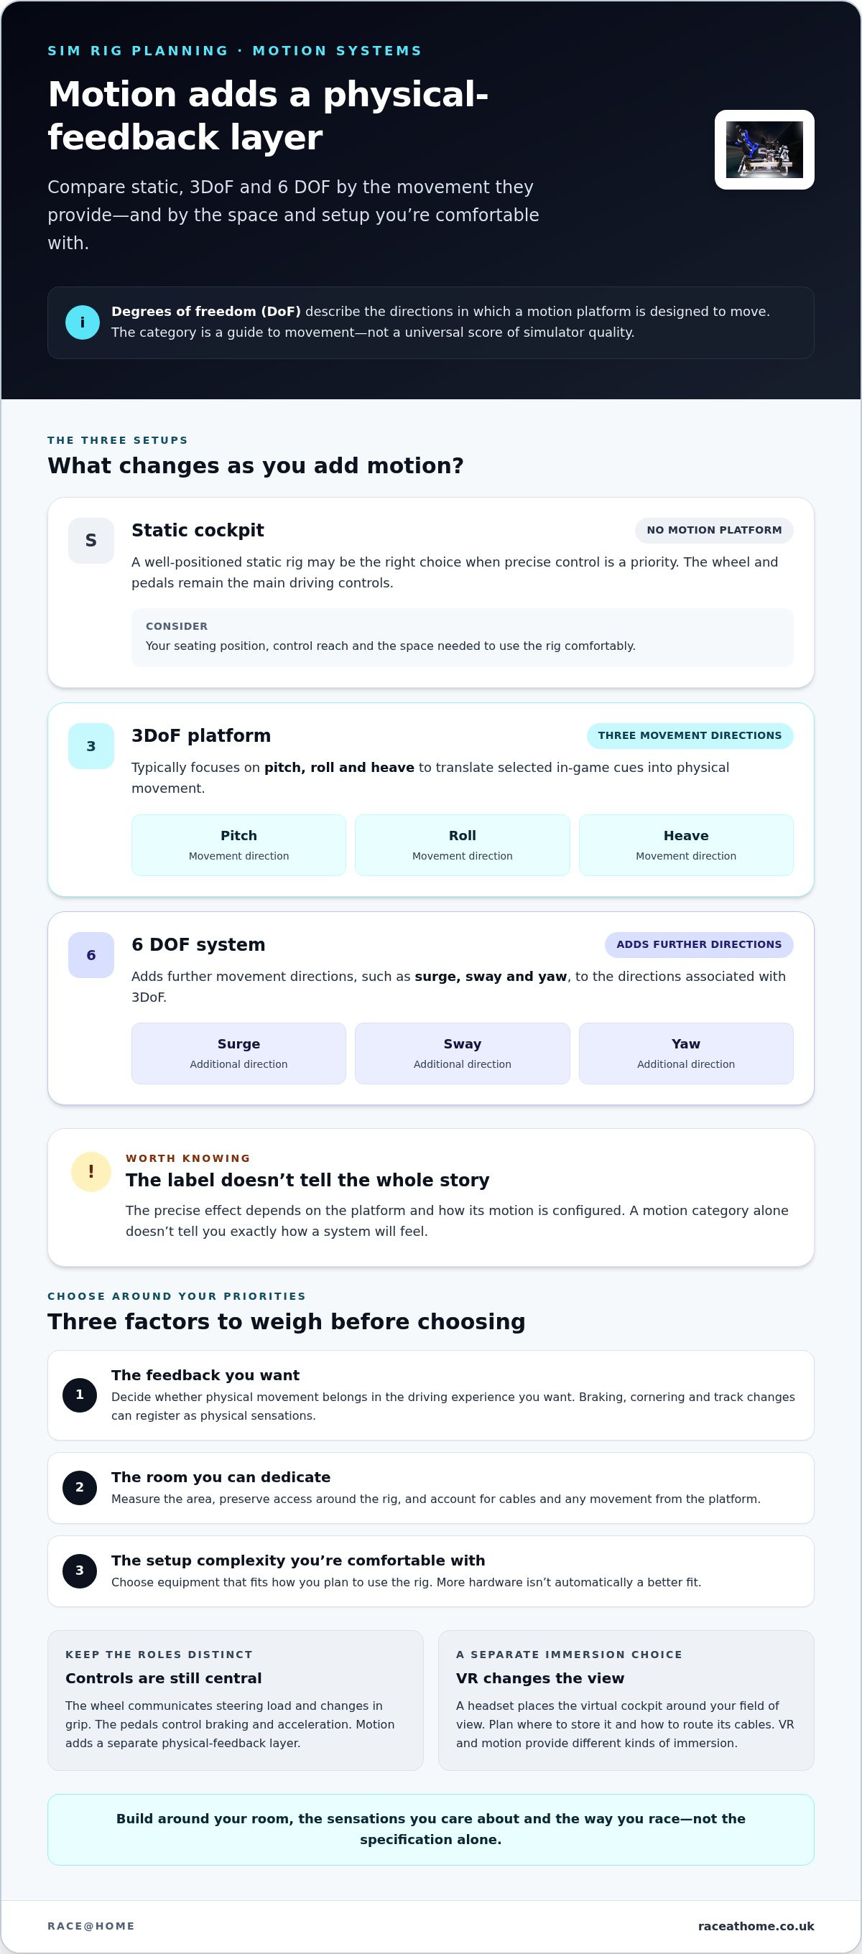Click the RACE@HOME footer brand text
The width and height of the screenshot is (862, 1954).
tap(91, 1926)
